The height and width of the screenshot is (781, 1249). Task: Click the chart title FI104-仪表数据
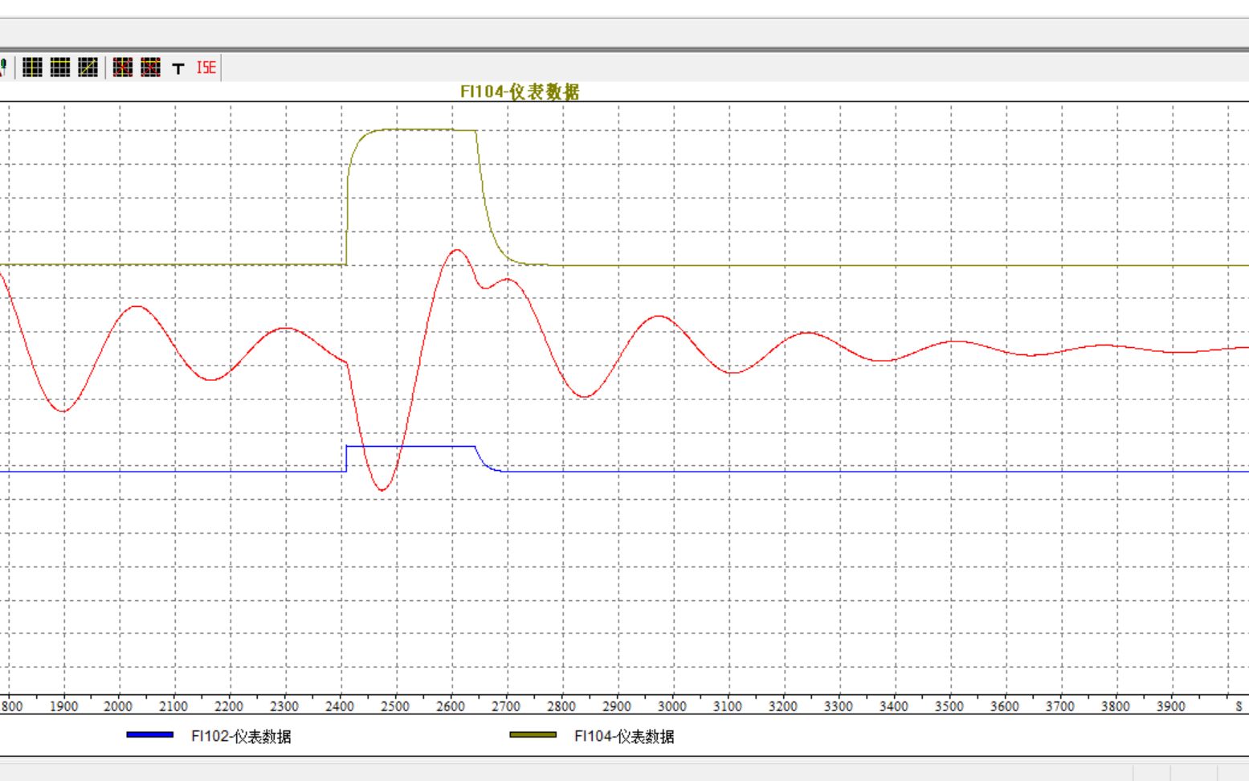520,92
